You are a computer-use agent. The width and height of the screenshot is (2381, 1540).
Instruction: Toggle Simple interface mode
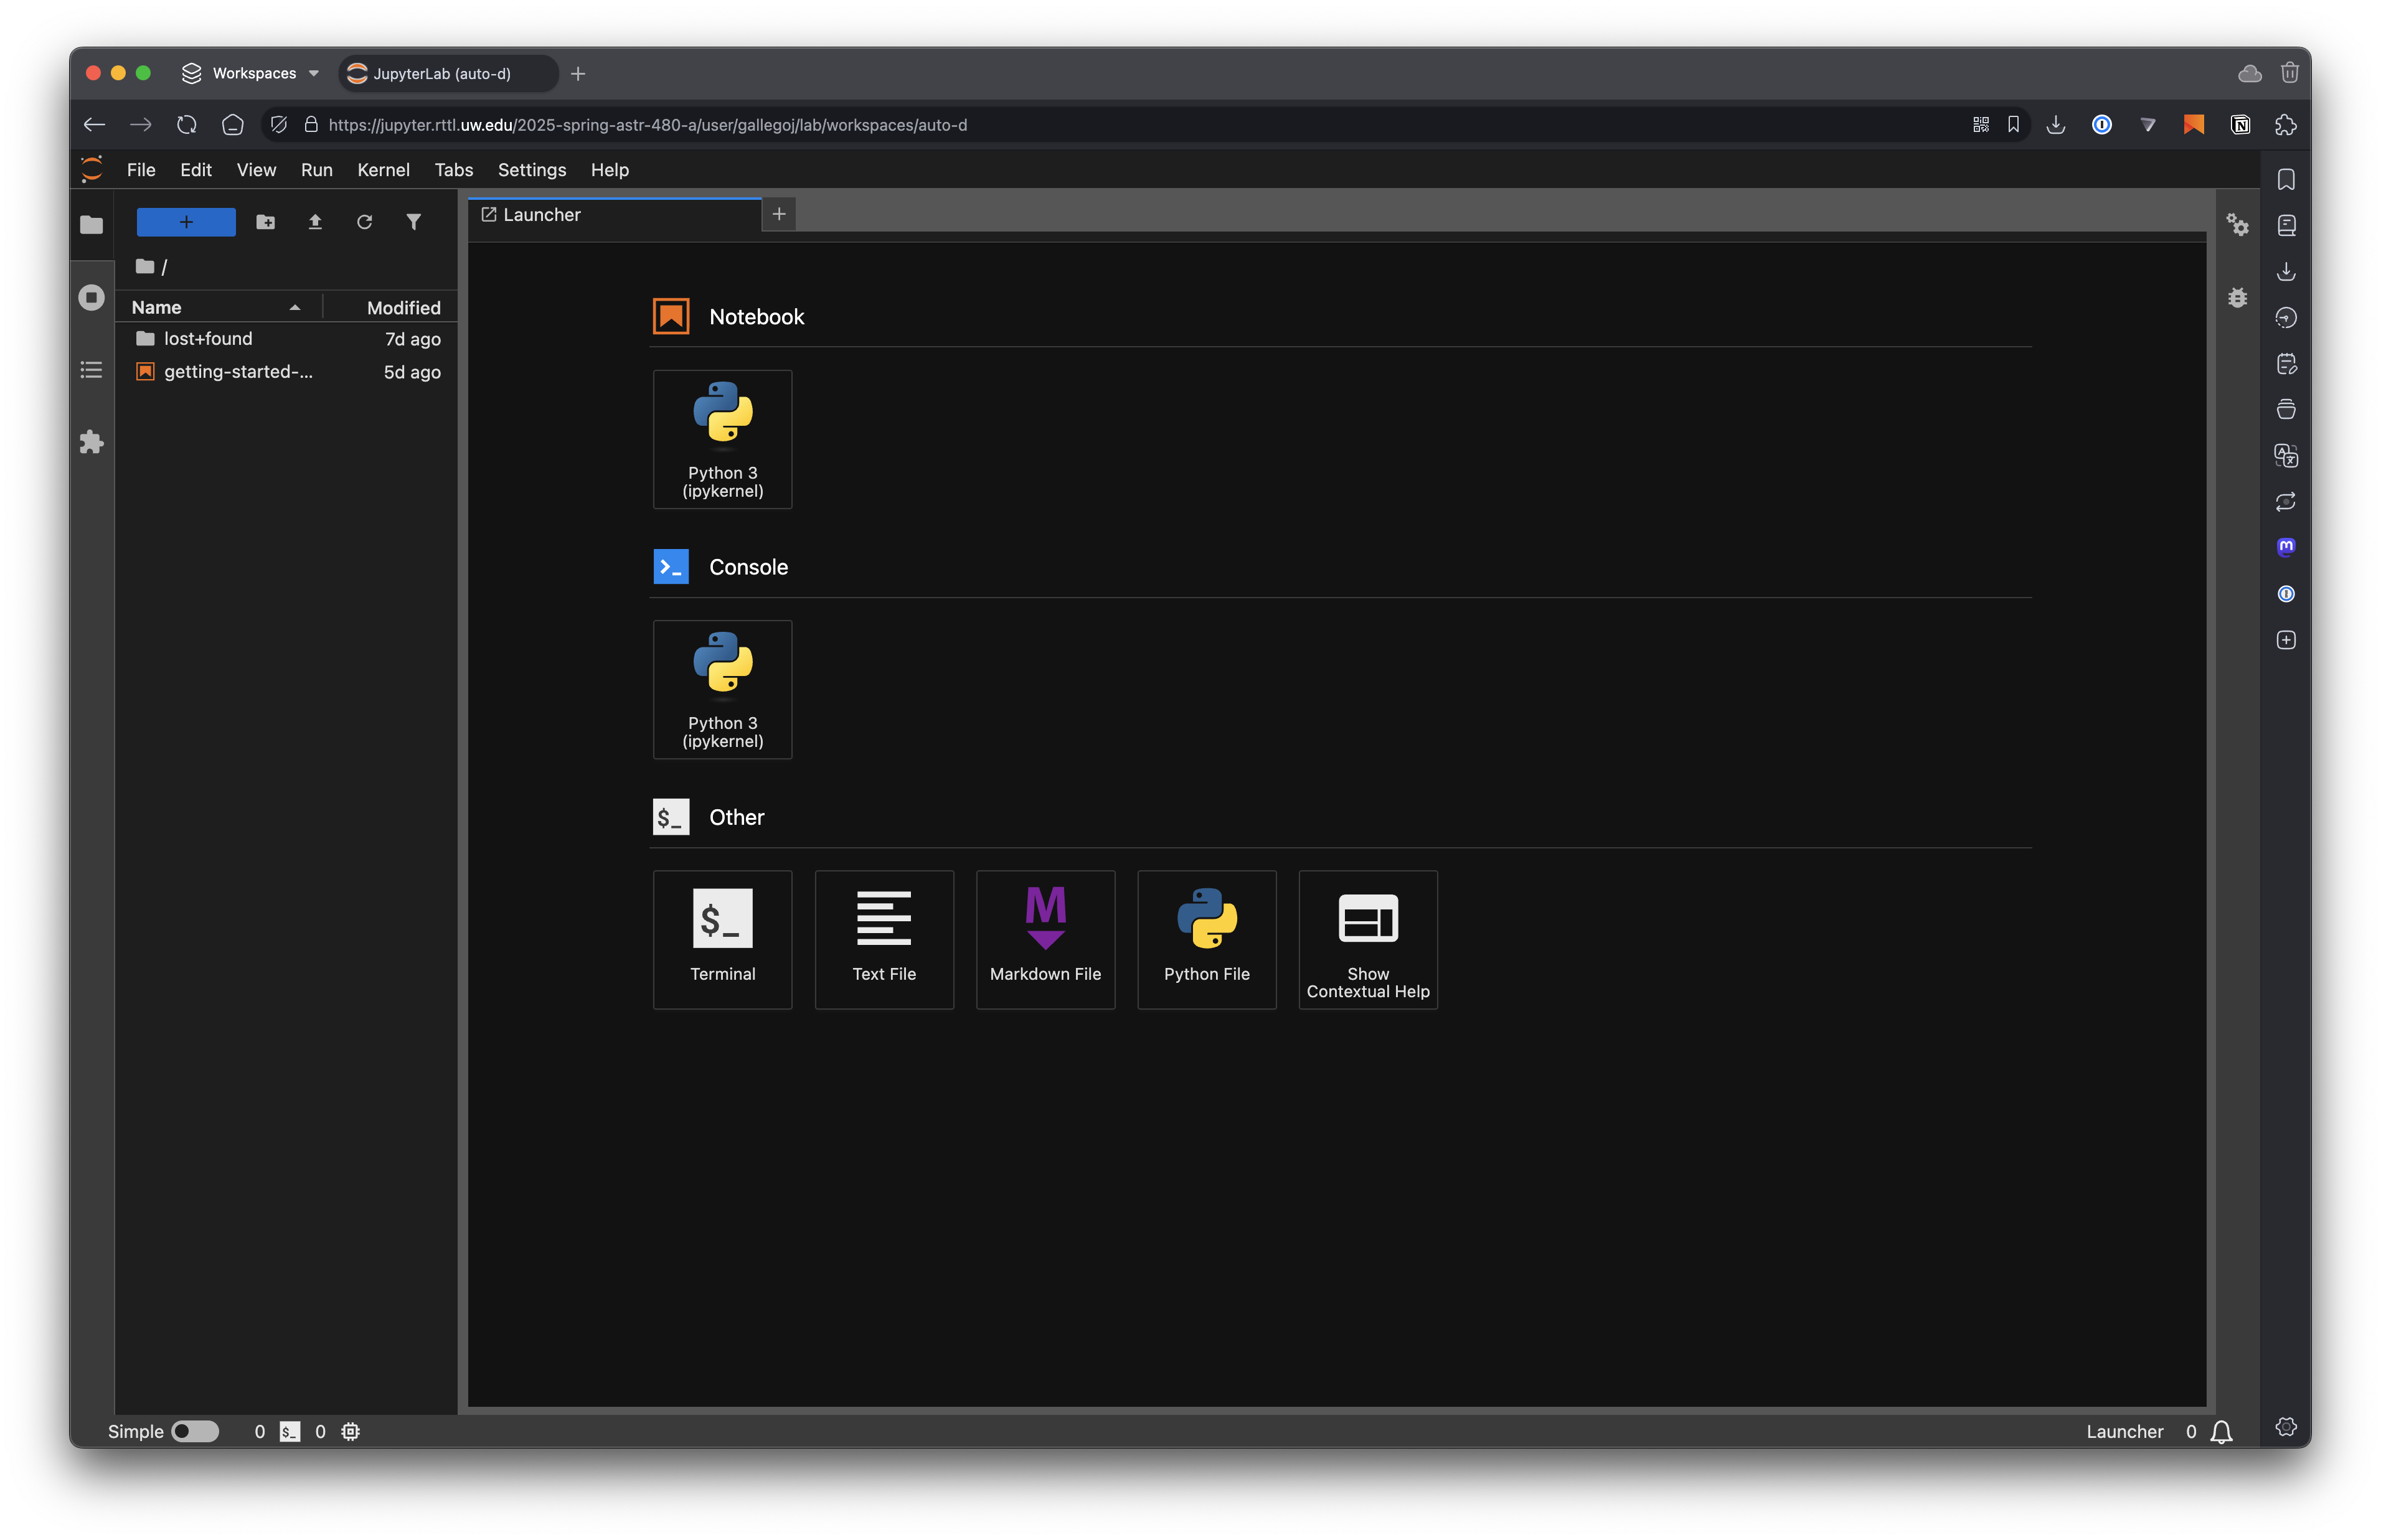(x=196, y=1431)
